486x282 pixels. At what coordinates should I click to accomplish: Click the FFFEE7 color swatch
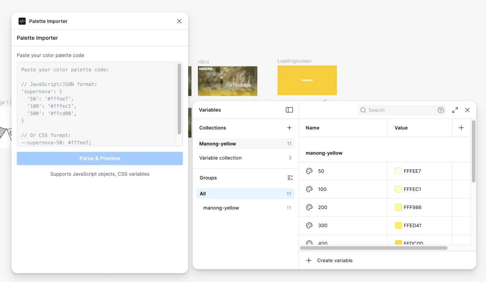(x=398, y=171)
